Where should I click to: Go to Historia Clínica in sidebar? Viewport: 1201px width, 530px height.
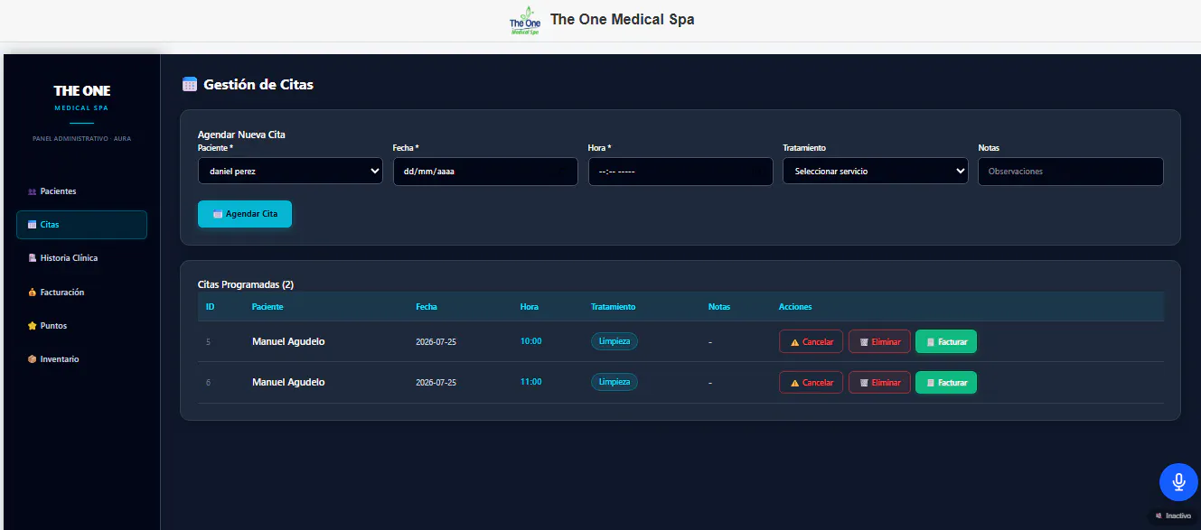coord(81,258)
